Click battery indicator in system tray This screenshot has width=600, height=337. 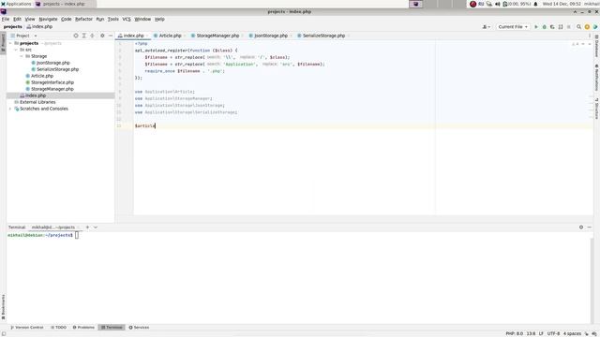click(517, 4)
